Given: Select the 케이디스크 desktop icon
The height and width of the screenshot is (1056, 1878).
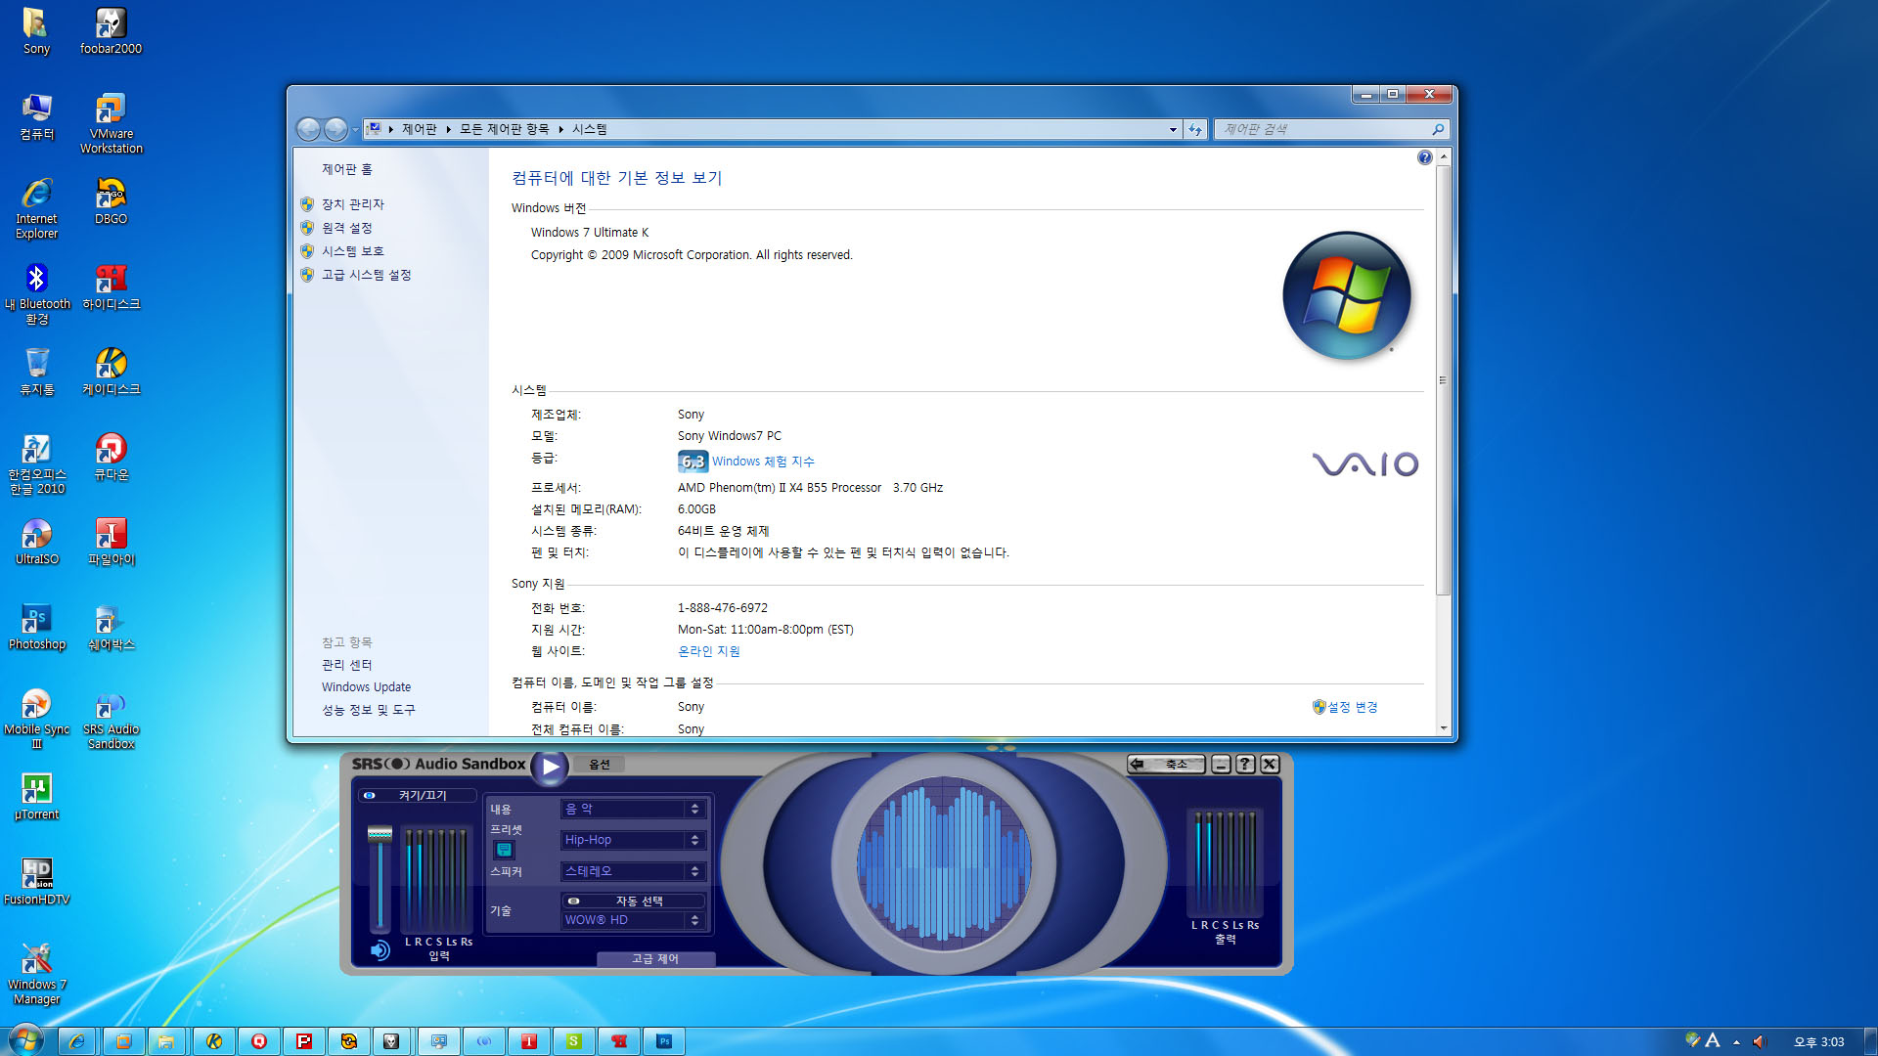Looking at the screenshot, I should click(x=111, y=372).
